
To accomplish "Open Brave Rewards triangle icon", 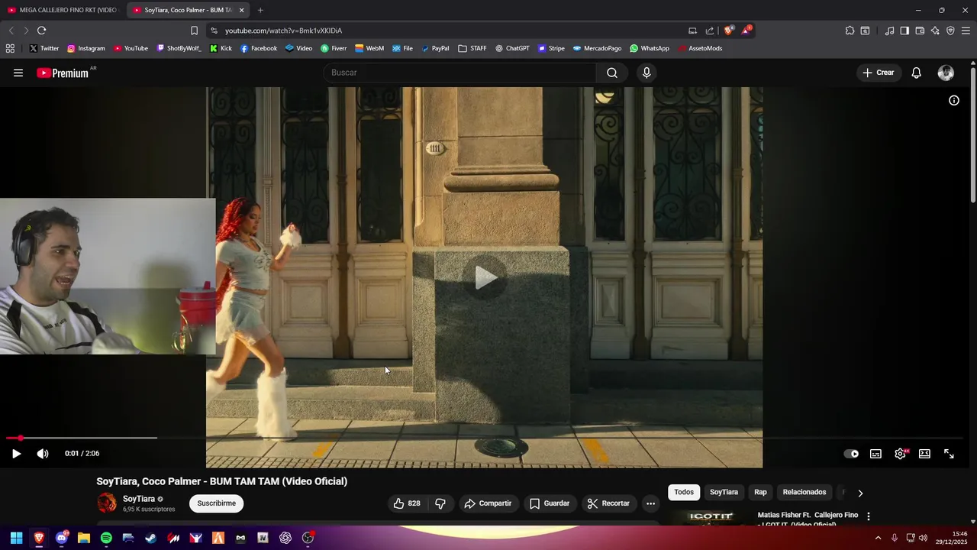I will pyautogui.click(x=746, y=31).
